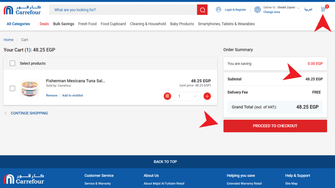Click the red trash delete icon
335x188 pixels.
tap(167, 96)
